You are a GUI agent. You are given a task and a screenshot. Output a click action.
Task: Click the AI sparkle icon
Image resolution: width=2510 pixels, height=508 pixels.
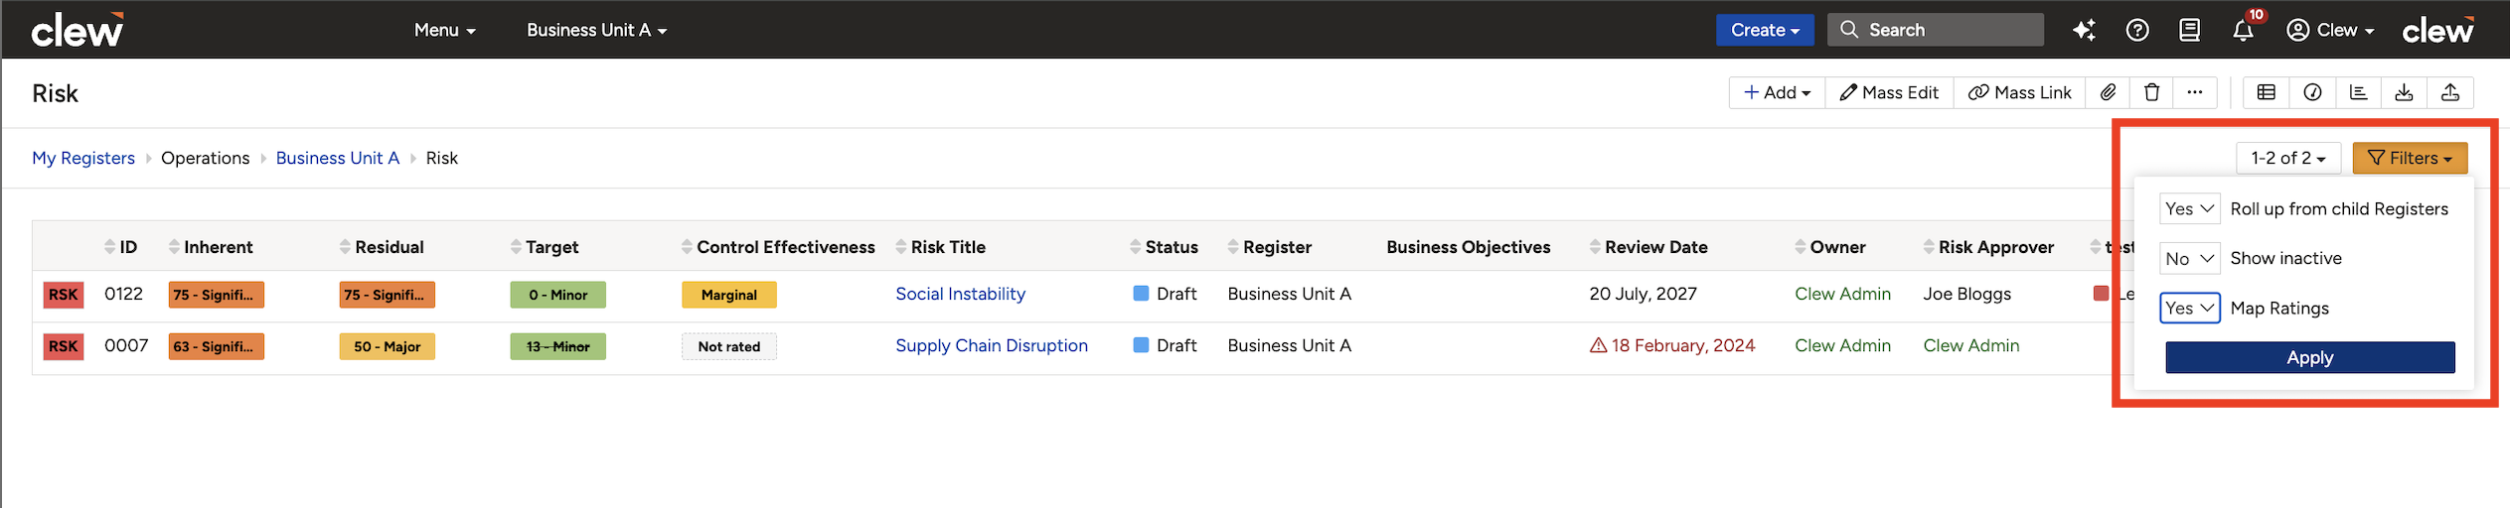2084,30
